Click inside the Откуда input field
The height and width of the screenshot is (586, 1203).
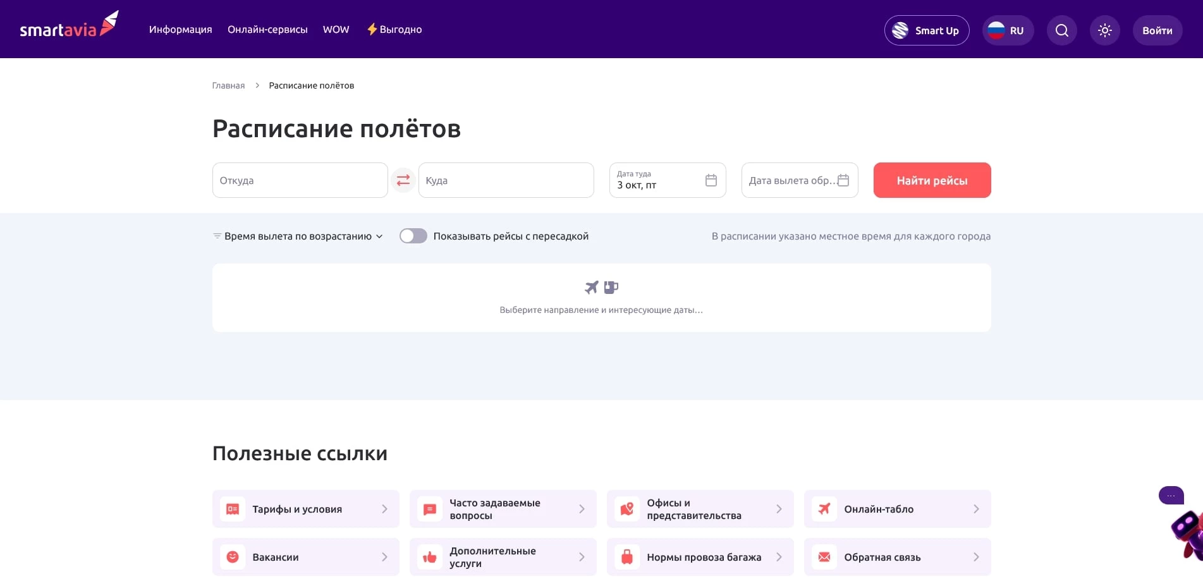point(300,180)
